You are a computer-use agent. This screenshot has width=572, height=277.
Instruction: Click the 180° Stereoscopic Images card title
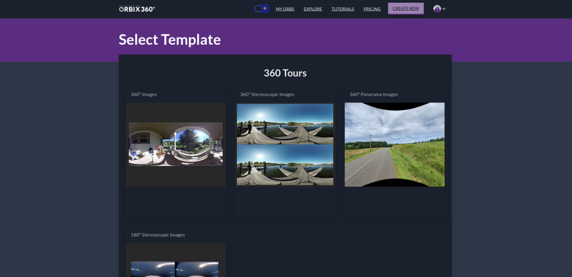[x=158, y=235]
